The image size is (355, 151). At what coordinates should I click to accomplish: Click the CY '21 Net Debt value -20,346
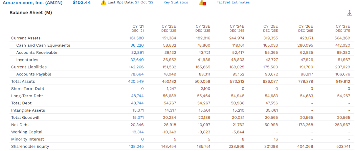click(x=136, y=125)
